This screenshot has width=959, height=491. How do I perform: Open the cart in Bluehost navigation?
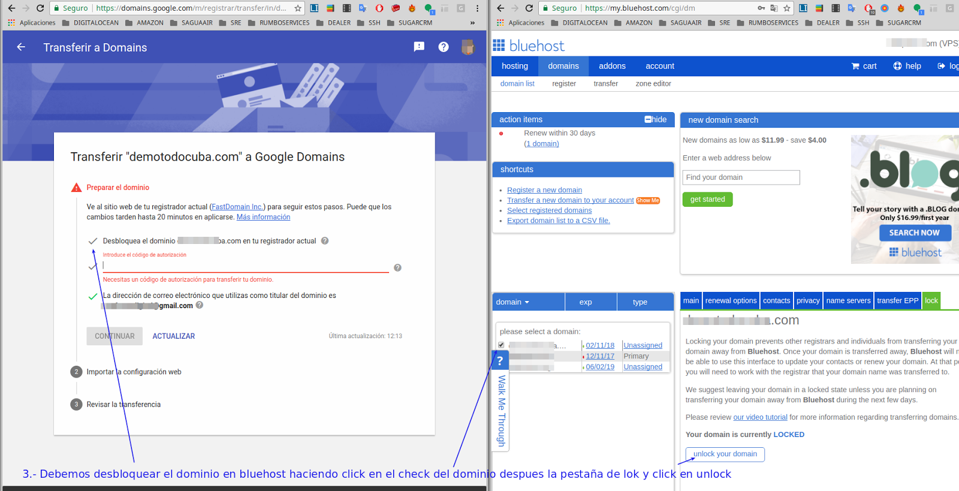[864, 66]
